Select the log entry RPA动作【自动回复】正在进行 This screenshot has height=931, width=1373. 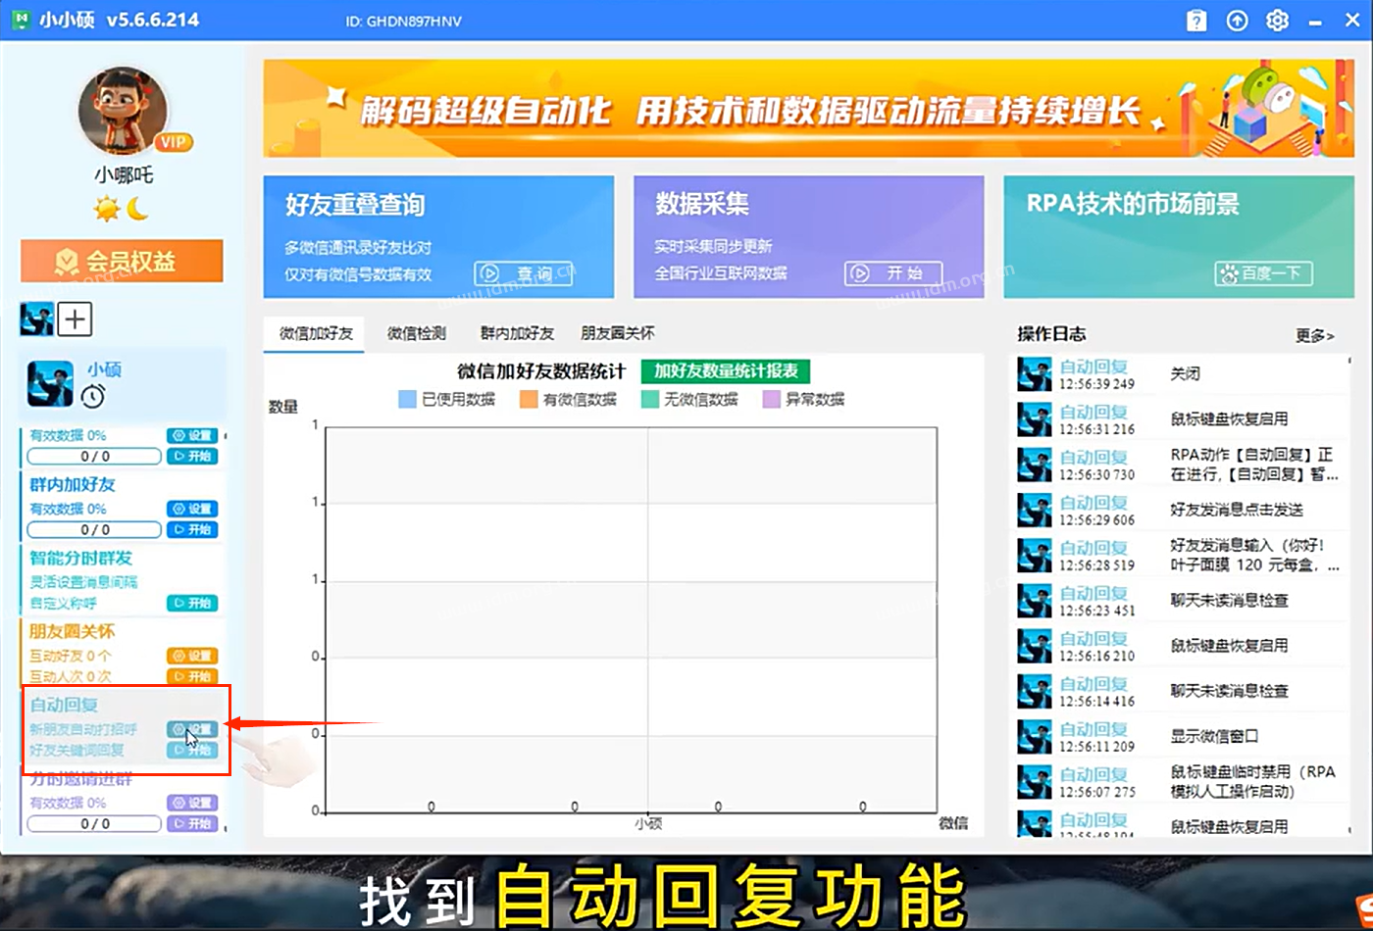[x=1182, y=465]
